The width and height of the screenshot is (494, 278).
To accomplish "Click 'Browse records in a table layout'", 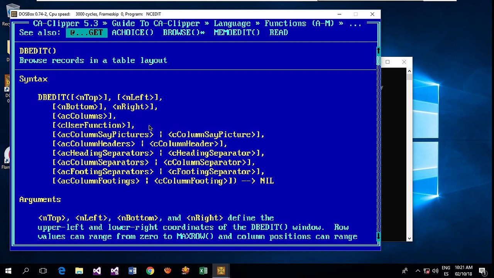I will (x=93, y=60).
